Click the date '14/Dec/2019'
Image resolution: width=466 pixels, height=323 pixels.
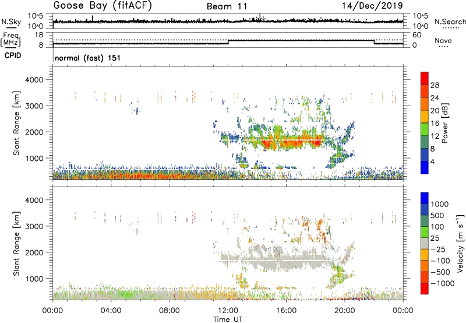click(x=372, y=6)
